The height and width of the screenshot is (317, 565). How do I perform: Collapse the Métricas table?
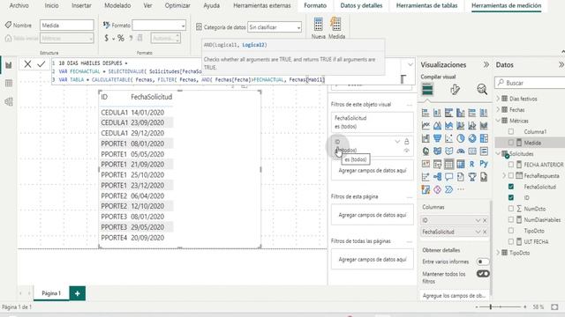(x=498, y=121)
